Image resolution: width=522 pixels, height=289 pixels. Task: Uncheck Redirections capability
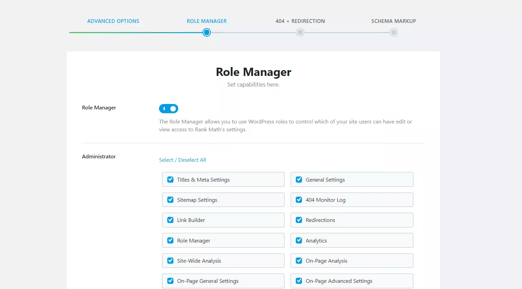click(299, 220)
